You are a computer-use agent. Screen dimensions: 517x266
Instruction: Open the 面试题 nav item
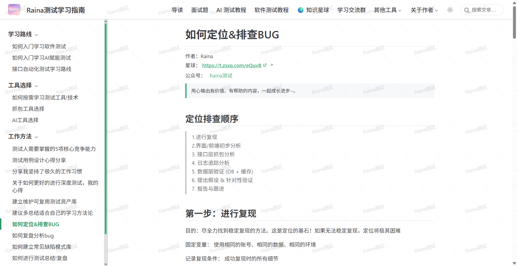(x=200, y=10)
